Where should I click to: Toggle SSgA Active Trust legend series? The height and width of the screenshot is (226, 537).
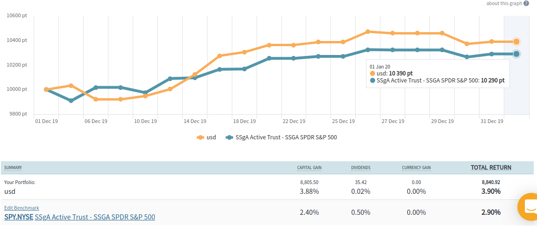(x=293, y=137)
